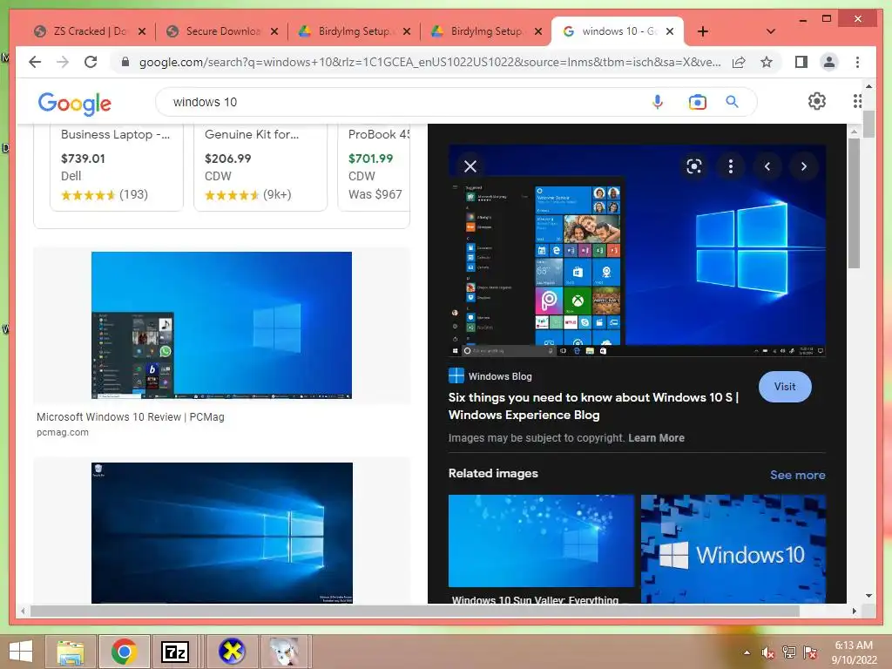Viewport: 892px width, 669px height.
Task: Reload the current page
Action: [91, 62]
